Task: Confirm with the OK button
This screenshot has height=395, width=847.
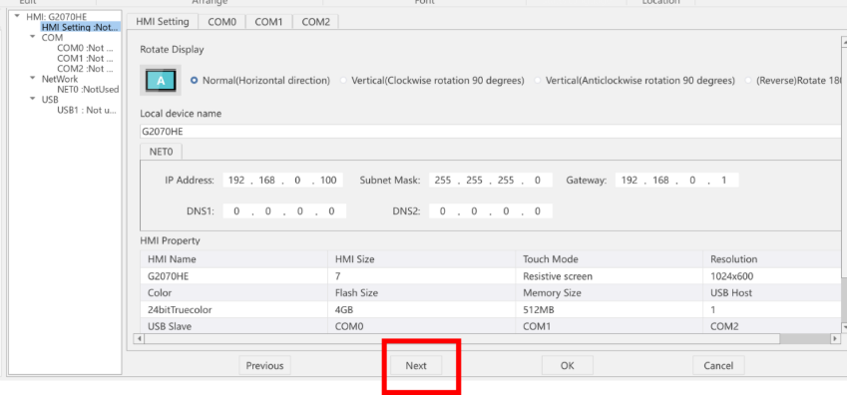Action: point(568,366)
